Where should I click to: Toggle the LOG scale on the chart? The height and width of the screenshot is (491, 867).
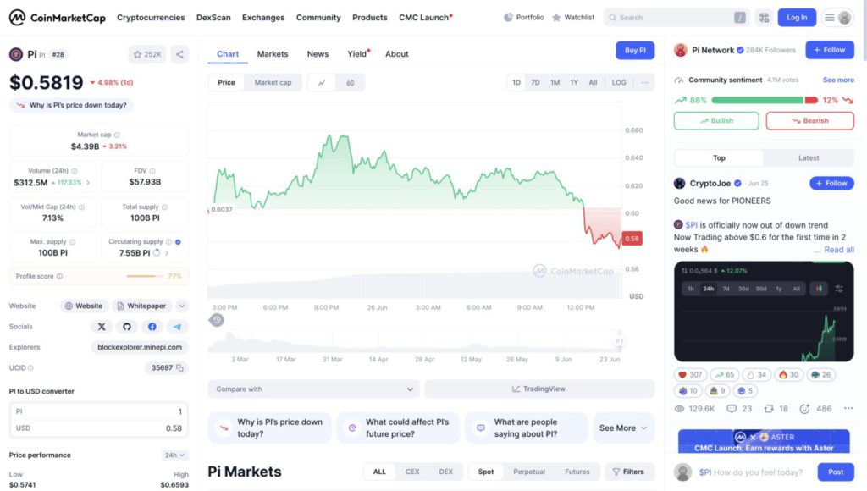click(x=619, y=83)
